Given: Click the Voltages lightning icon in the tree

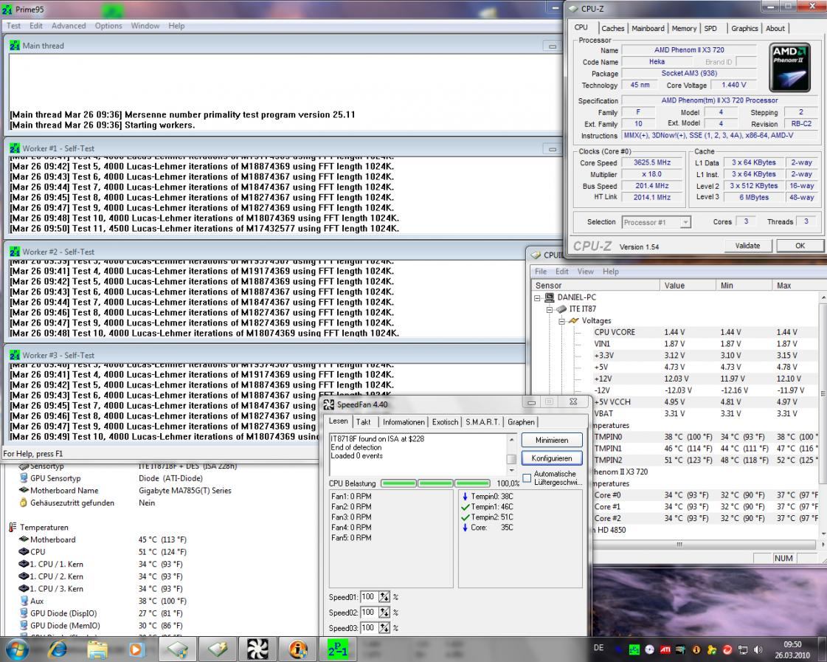Looking at the screenshot, I should point(574,321).
